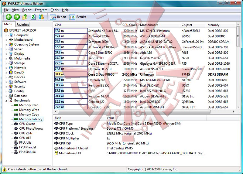Select the Operating System Windows-flag icon
Viewport: 243px width, 174px height.
[x=11, y=44]
